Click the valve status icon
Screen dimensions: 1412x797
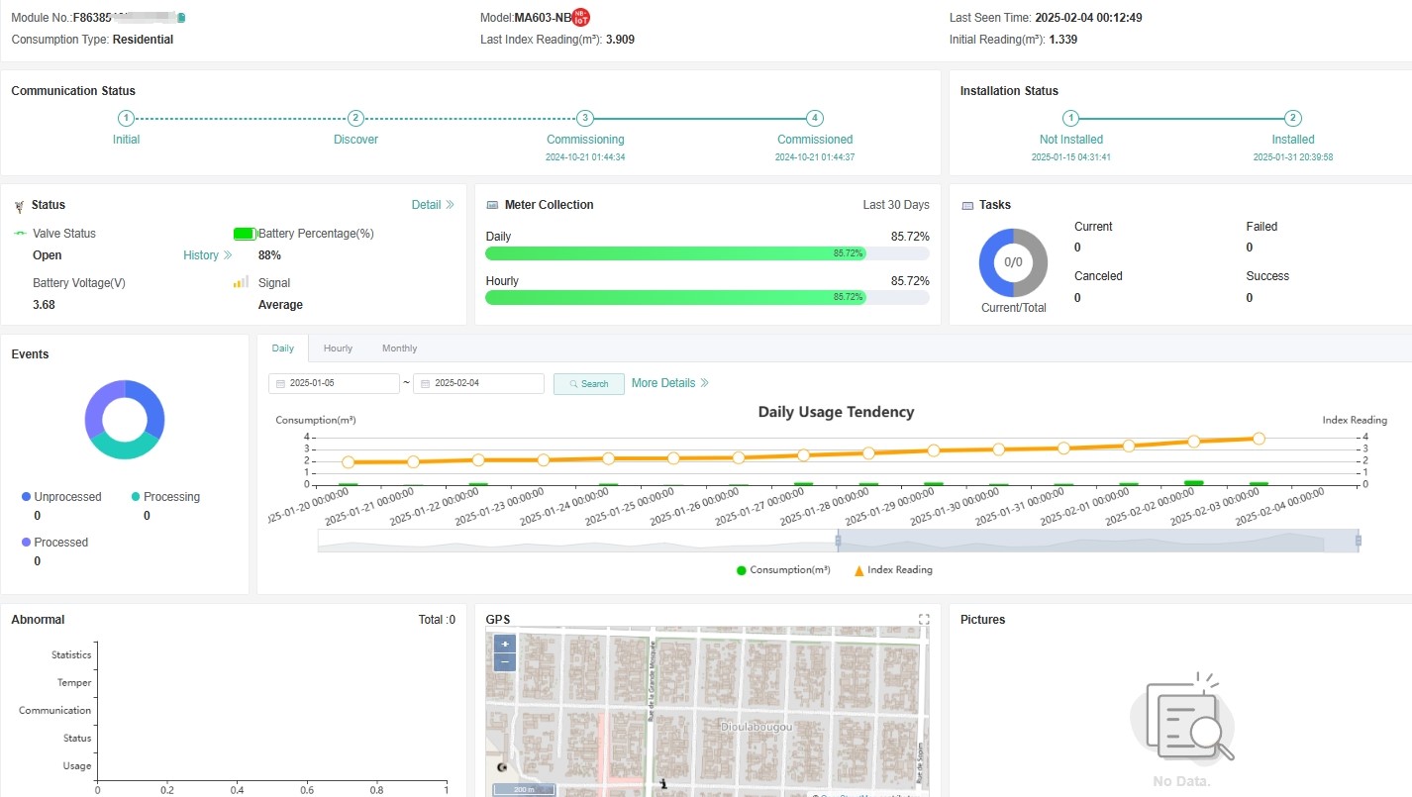[20, 234]
